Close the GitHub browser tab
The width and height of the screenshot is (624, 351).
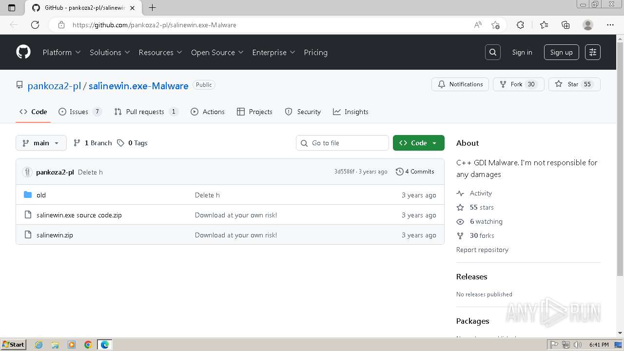click(x=132, y=8)
